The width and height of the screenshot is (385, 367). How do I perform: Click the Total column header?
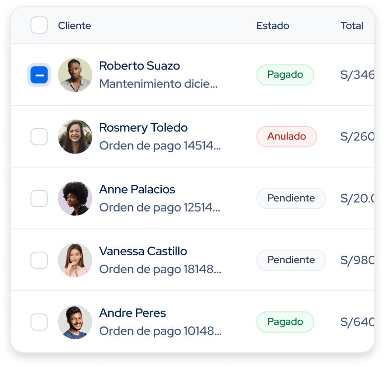tap(352, 25)
